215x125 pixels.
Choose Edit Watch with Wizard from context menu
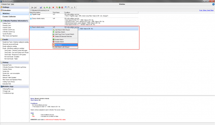65,47
